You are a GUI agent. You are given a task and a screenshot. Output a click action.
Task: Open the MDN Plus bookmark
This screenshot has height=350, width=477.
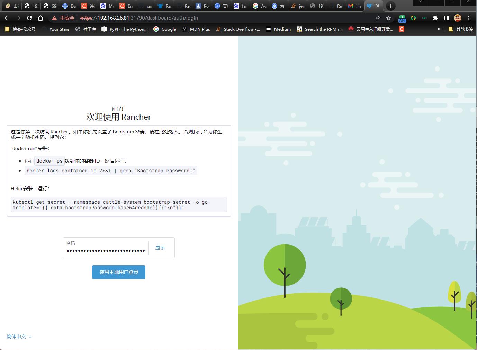[x=196, y=29]
